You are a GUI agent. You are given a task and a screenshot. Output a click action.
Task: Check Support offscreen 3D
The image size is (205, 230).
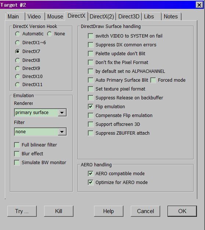[91, 124]
